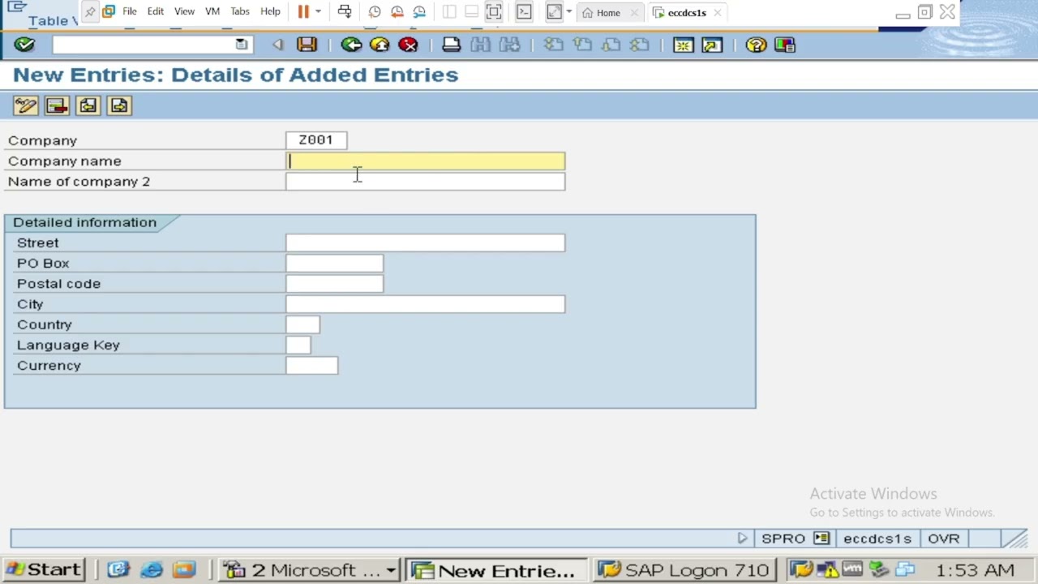Open the VMware Edit menu
Image resolution: width=1038 pixels, height=584 pixels.
pos(156,12)
